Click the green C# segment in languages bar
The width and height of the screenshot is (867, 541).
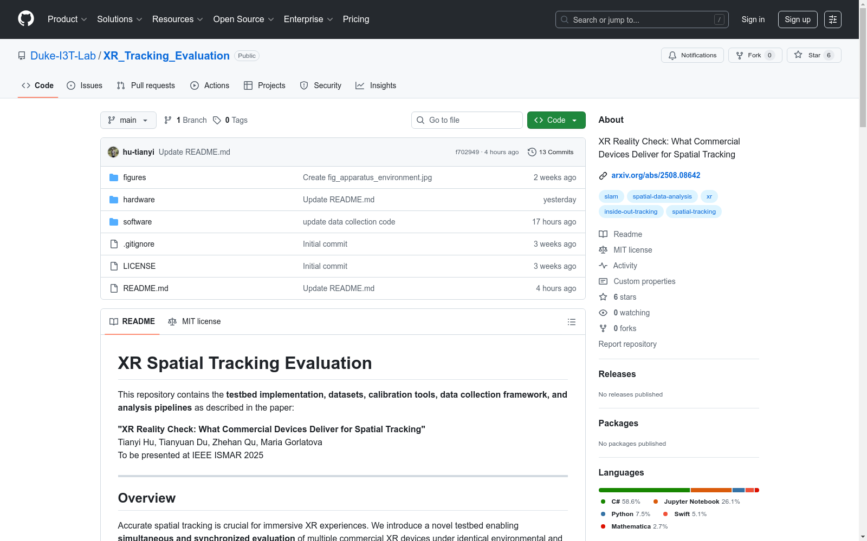click(644, 490)
